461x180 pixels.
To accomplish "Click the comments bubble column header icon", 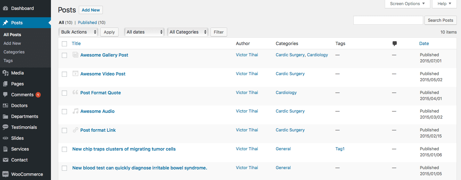I will pyautogui.click(x=394, y=43).
